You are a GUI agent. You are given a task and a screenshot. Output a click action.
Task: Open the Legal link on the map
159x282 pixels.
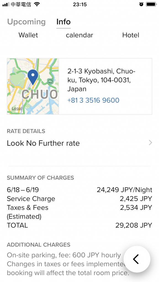tap(17, 109)
